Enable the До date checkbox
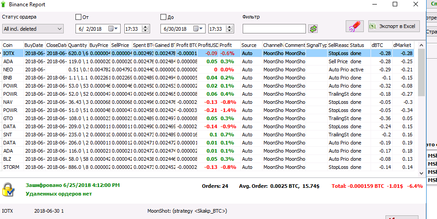The height and width of the screenshot is (219, 437). pos(164,17)
